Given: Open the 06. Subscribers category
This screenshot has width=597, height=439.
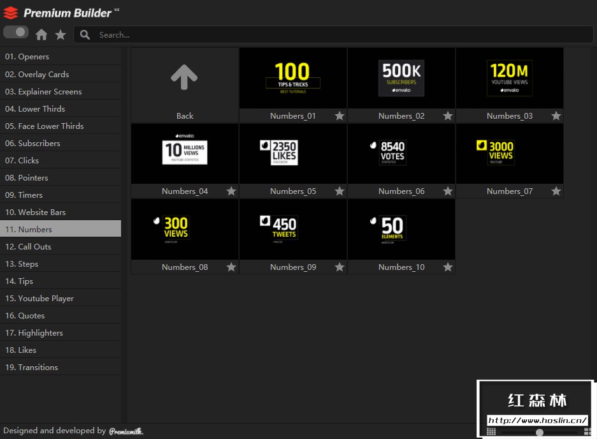Looking at the screenshot, I should [61, 144].
